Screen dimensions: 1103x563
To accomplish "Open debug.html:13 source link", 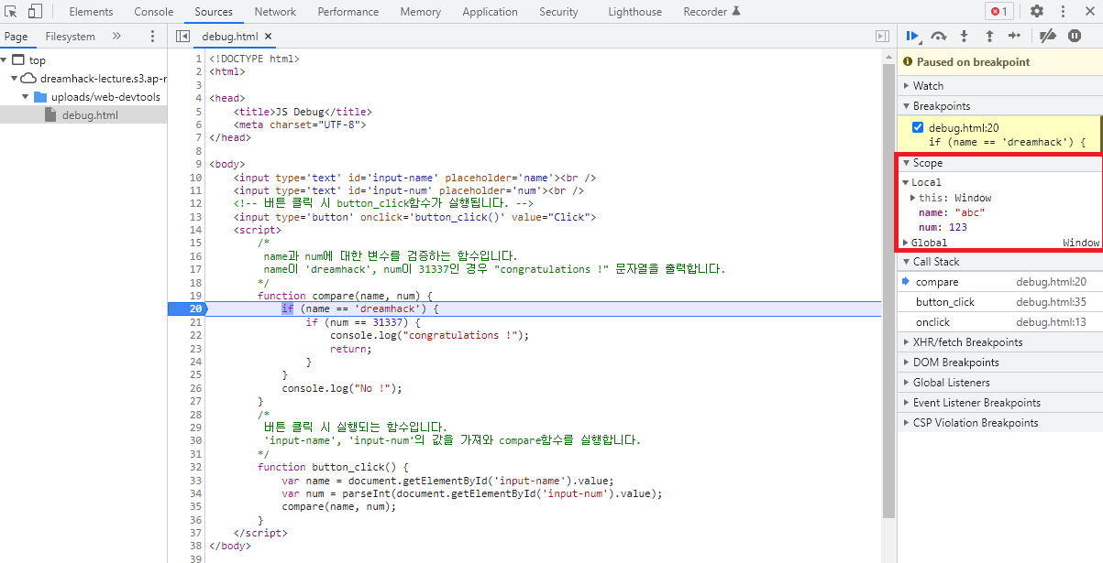I will point(1051,322).
